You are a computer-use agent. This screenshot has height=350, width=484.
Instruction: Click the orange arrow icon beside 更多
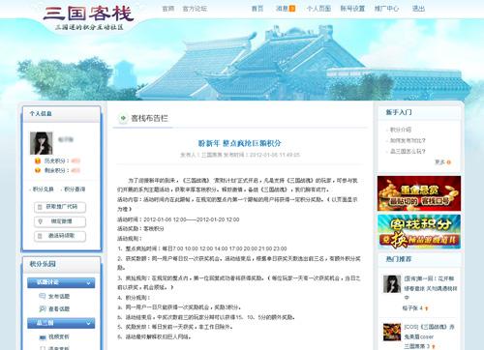click(x=449, y=162)
